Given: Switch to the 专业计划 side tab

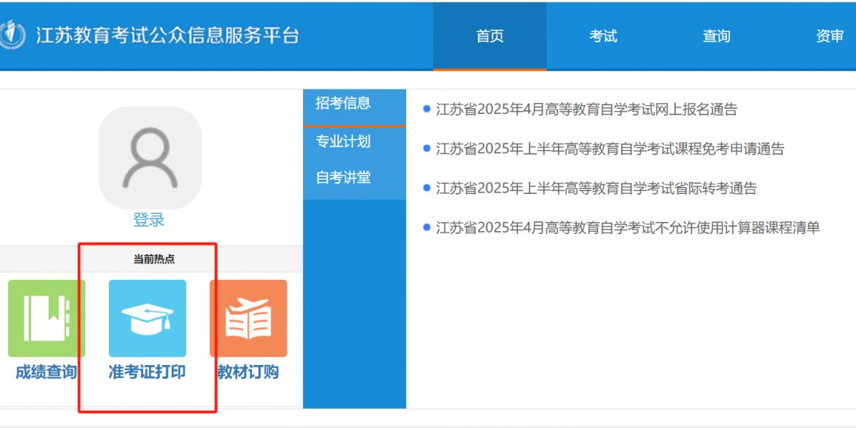Looking at the screenshot, I should pos(344,142).
